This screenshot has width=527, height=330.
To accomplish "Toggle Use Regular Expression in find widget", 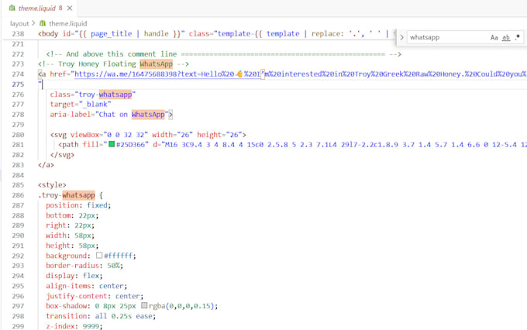I will [x=517, y=37].
